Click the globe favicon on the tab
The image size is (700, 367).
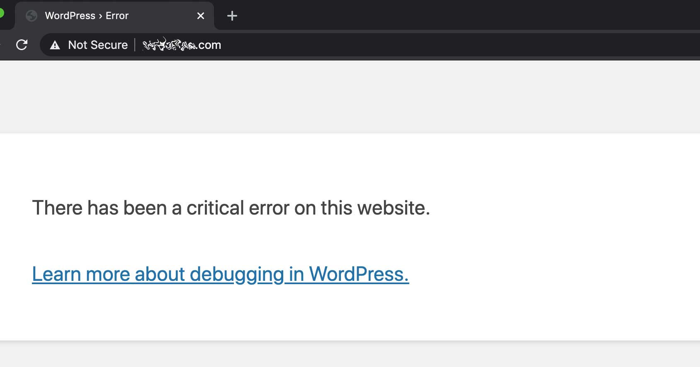[x=32, y=16]
